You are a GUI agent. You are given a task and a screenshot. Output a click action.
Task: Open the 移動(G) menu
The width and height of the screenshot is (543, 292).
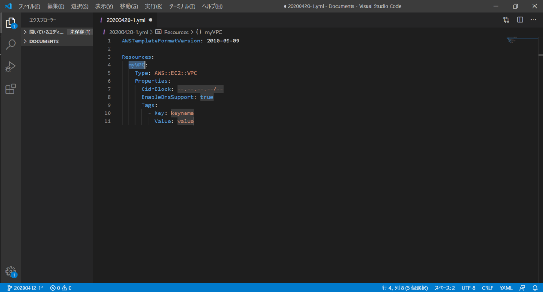(x=129, y=6)
